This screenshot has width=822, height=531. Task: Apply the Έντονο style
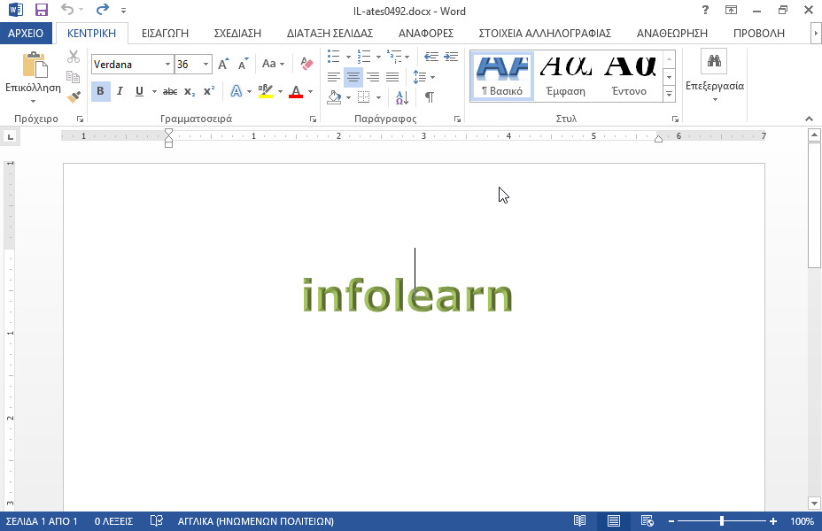coord(629,76)
